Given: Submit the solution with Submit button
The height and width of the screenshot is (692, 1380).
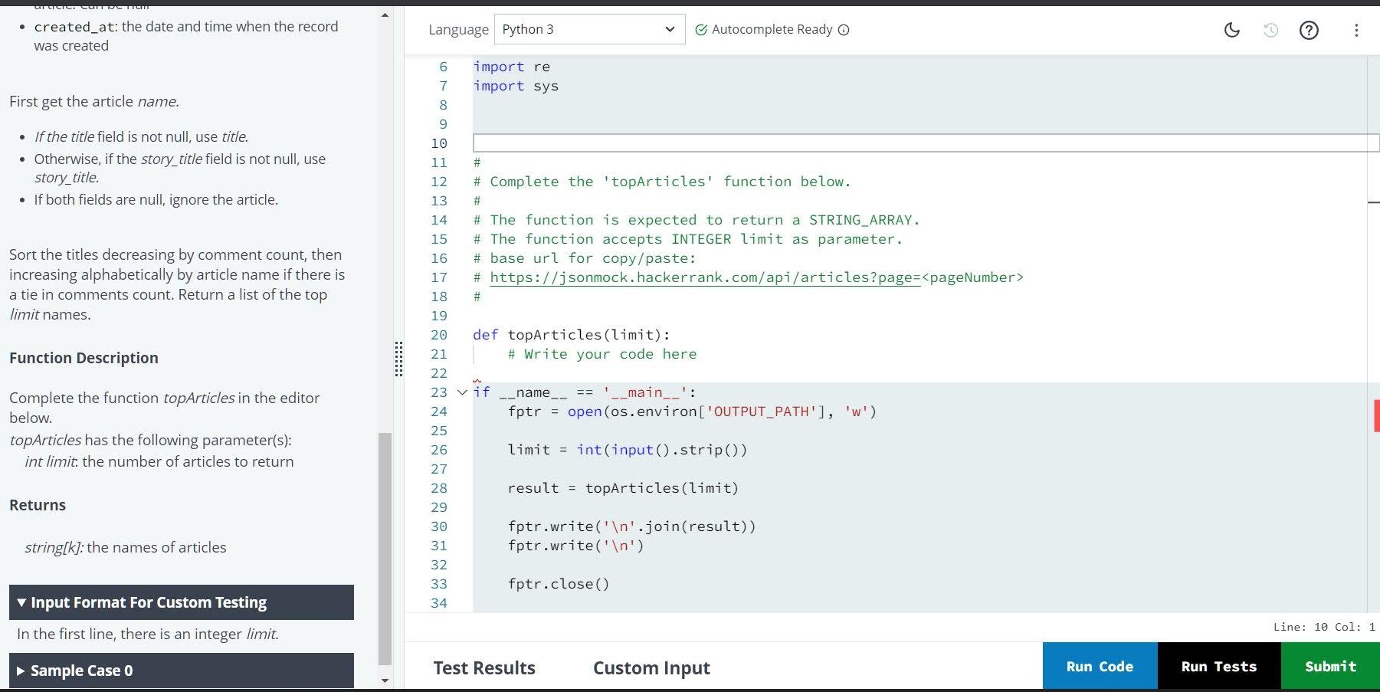Looking at the screenshot, I should pyautogui.click(x=1330, y=666).
